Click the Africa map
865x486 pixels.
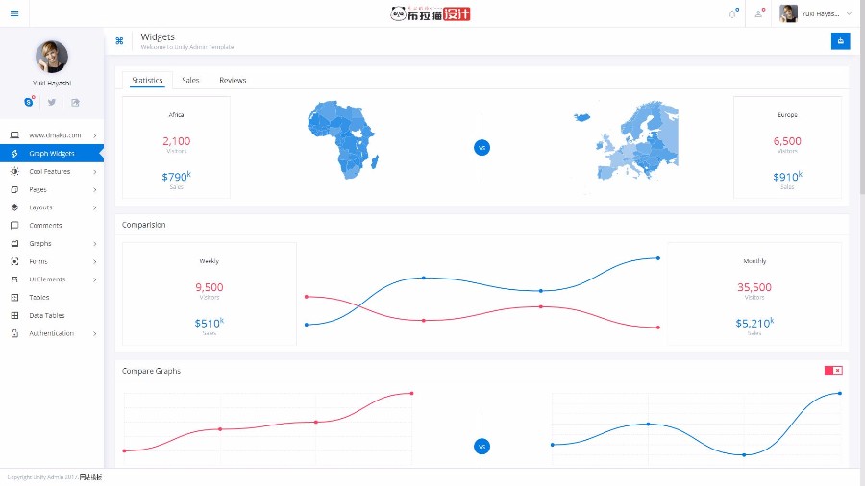coord(342,140)
